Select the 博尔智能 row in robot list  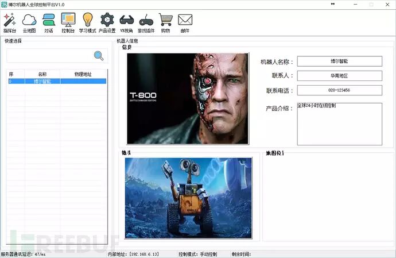point(57,81)
